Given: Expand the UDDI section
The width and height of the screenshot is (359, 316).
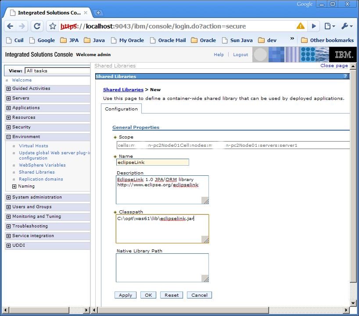Looking at the screenshot, I should [8, 245].
